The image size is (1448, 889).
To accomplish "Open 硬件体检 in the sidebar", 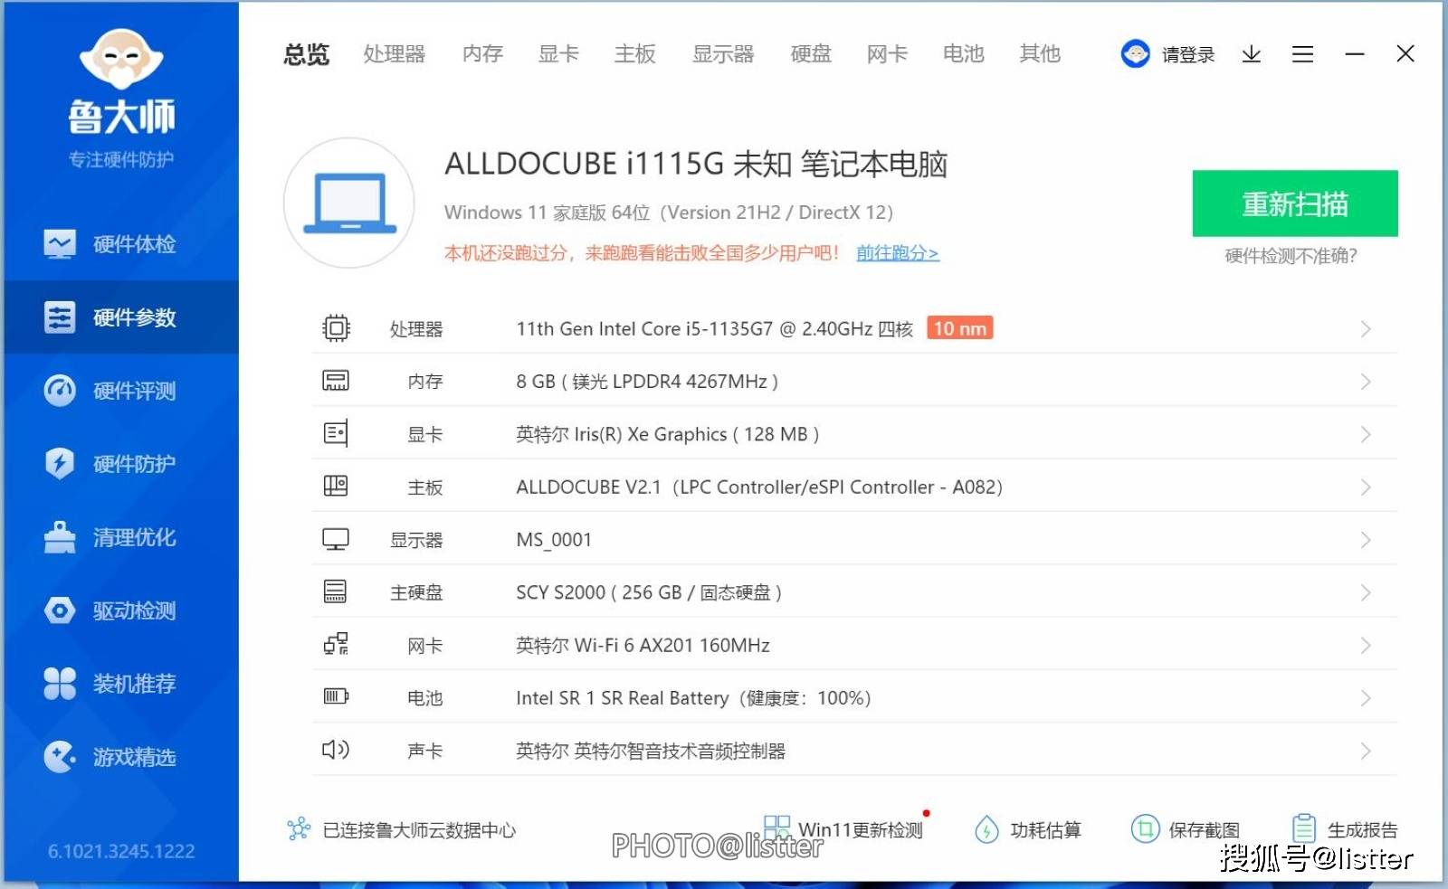I will 121,244.
